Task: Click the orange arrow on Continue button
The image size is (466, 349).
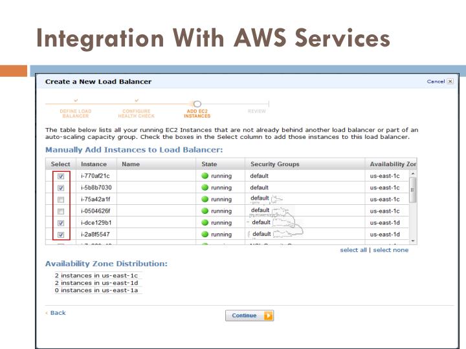Action: (x=269, y=315)
